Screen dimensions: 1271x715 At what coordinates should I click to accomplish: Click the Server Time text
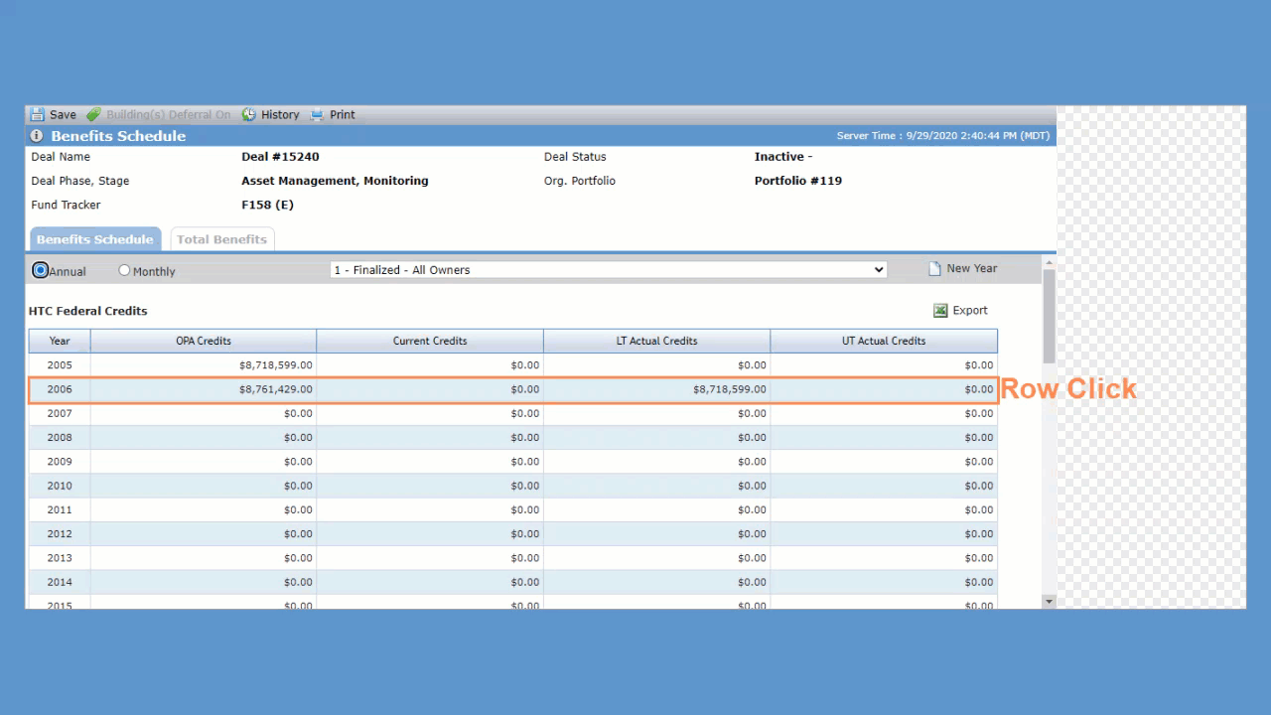[943, 136]
